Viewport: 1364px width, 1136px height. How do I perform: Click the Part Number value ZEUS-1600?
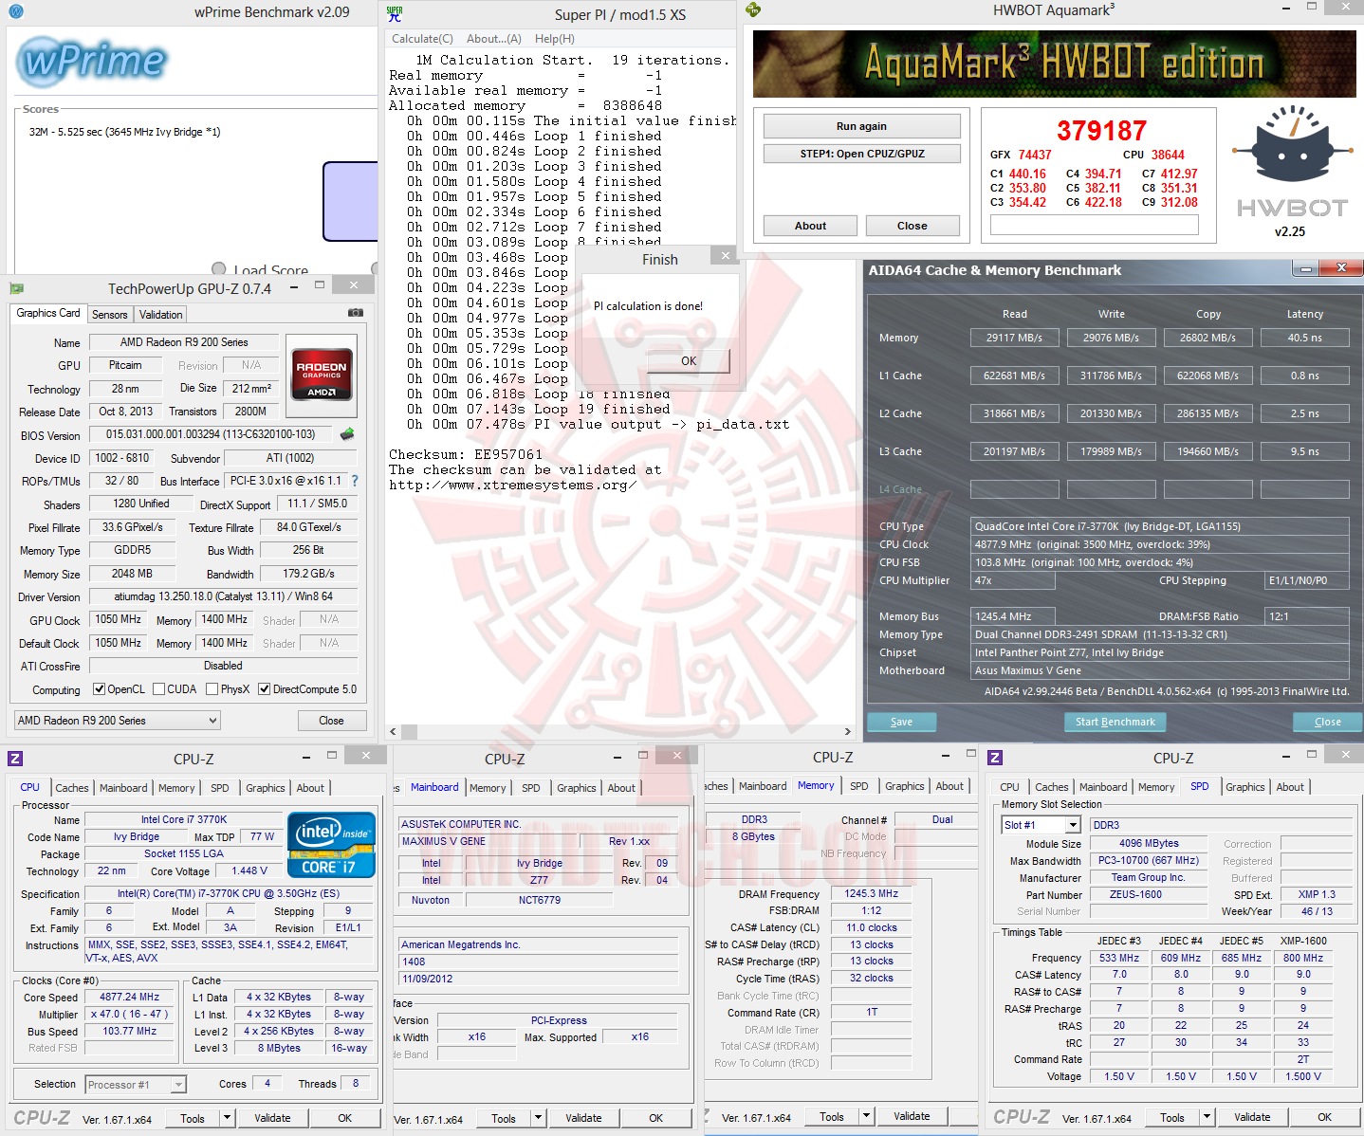(x=1148, y=894)
